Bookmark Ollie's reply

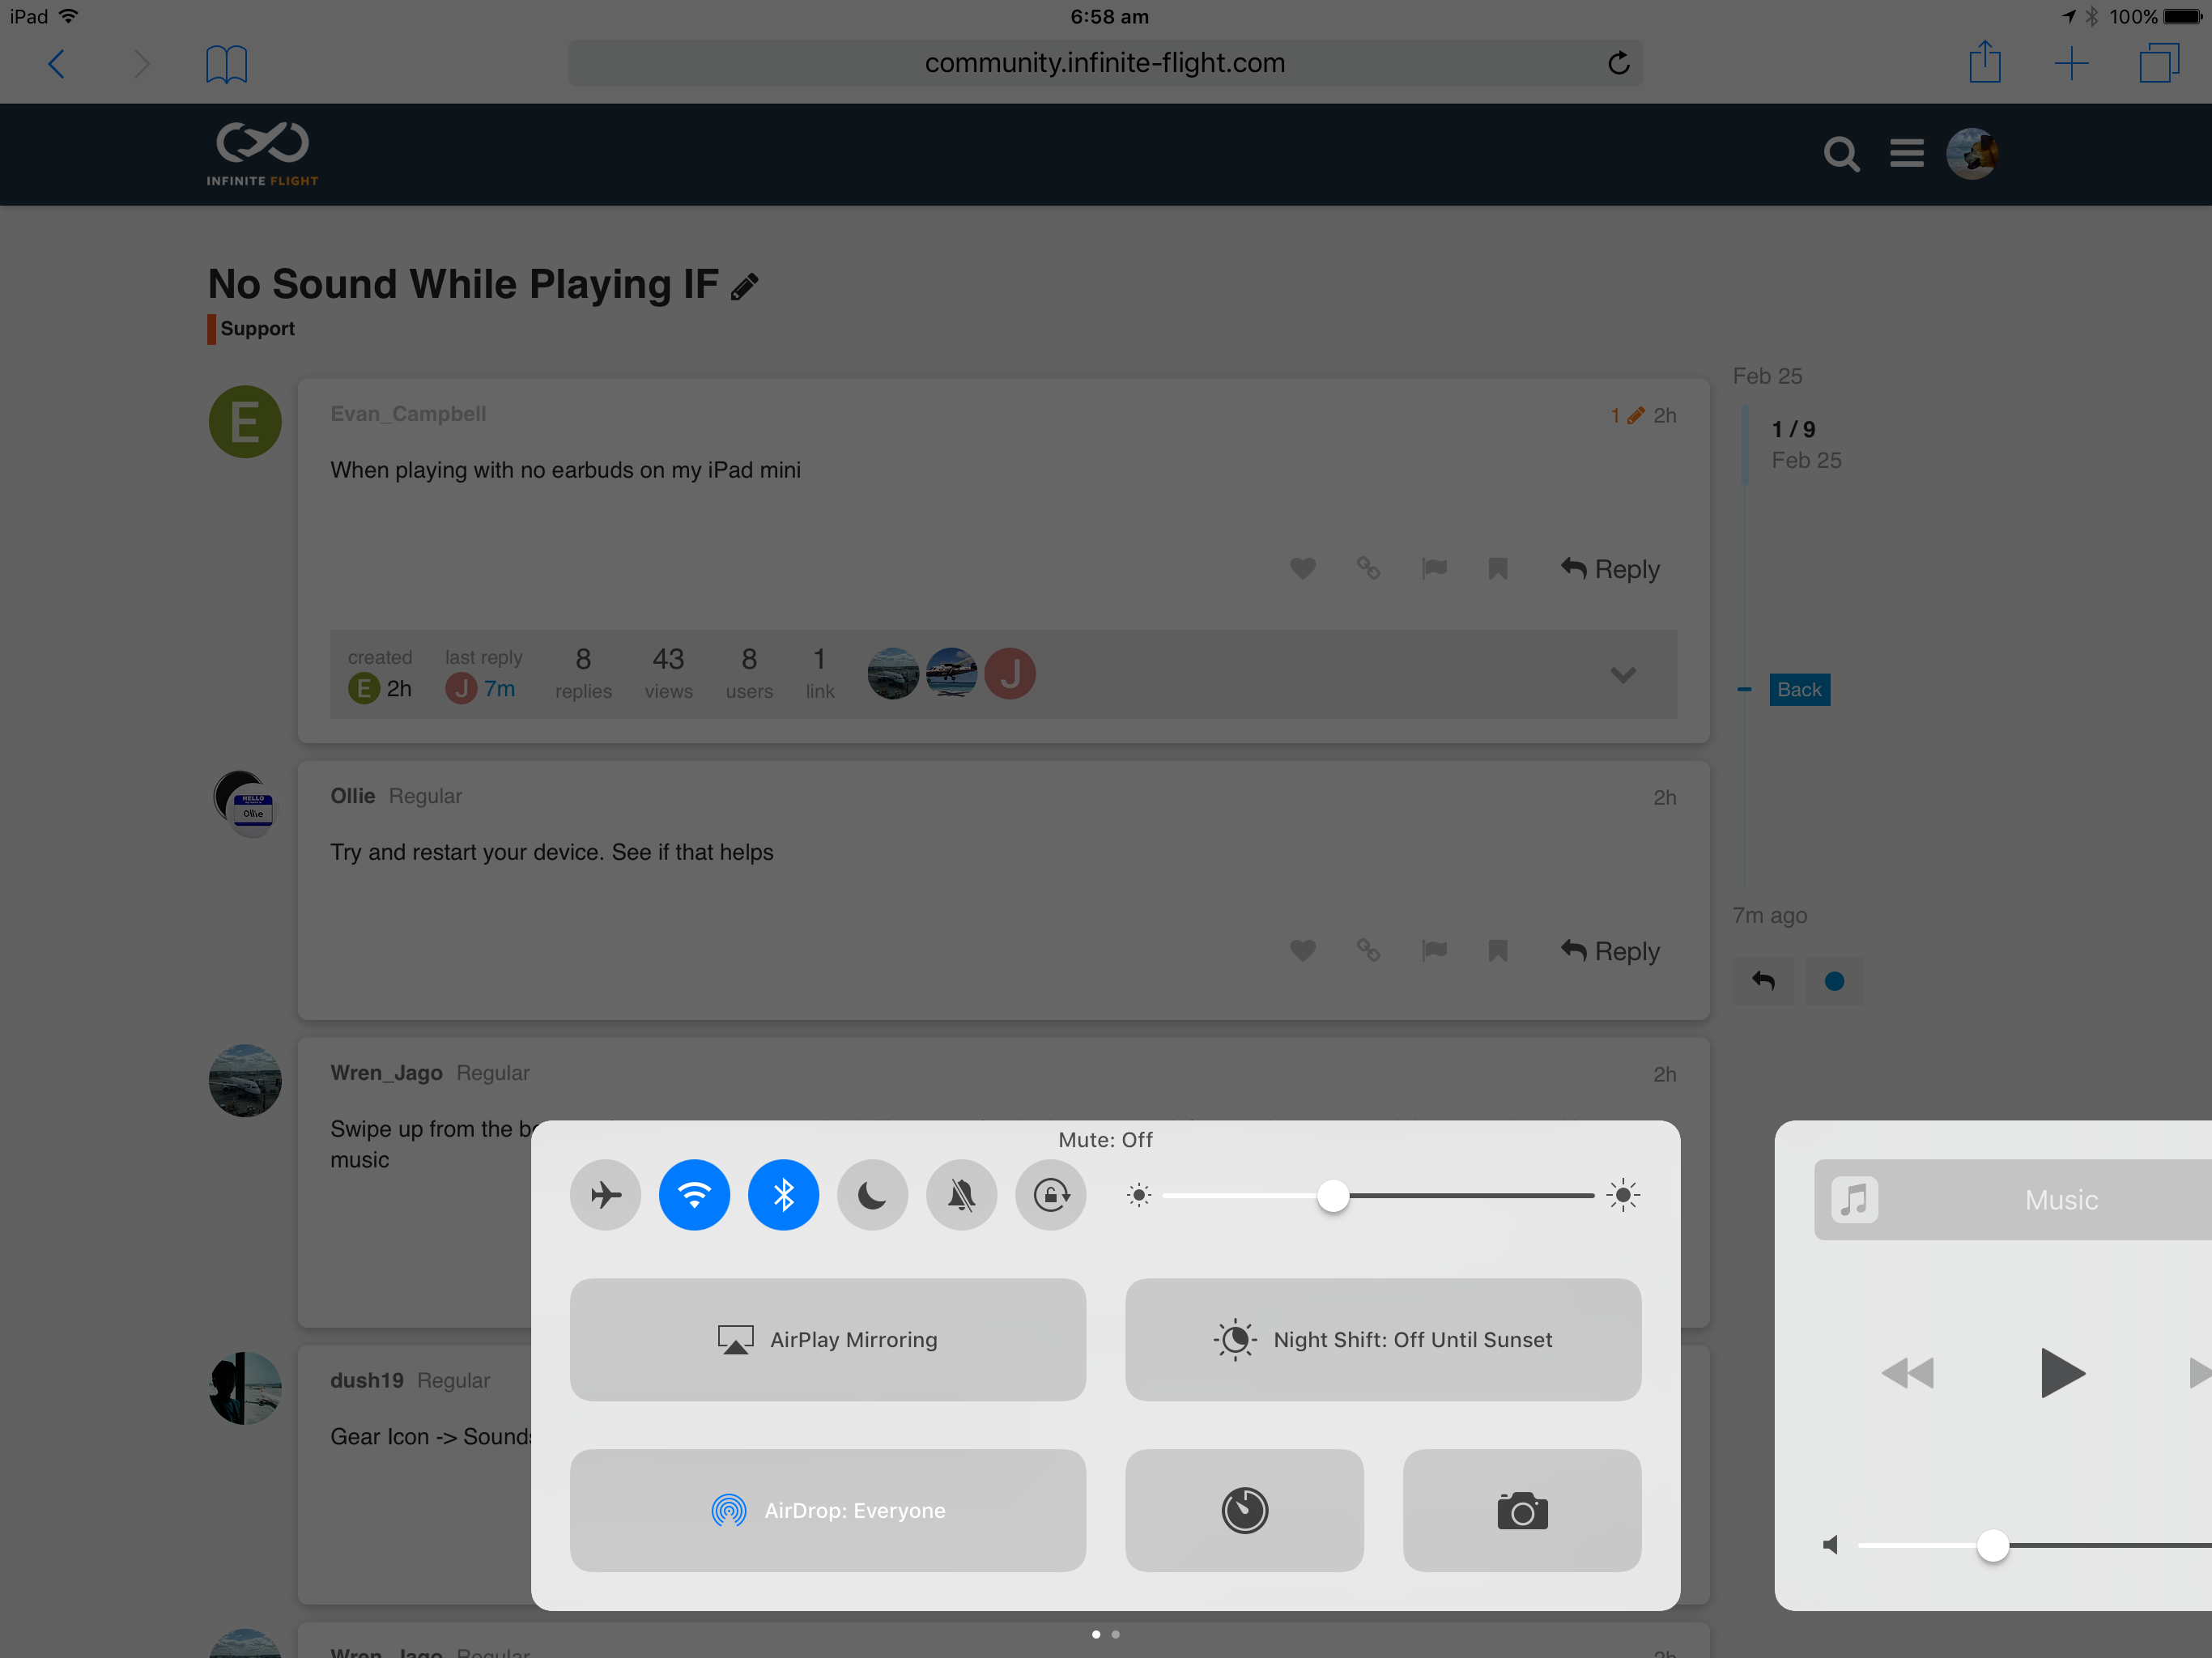pos(1497,951)
